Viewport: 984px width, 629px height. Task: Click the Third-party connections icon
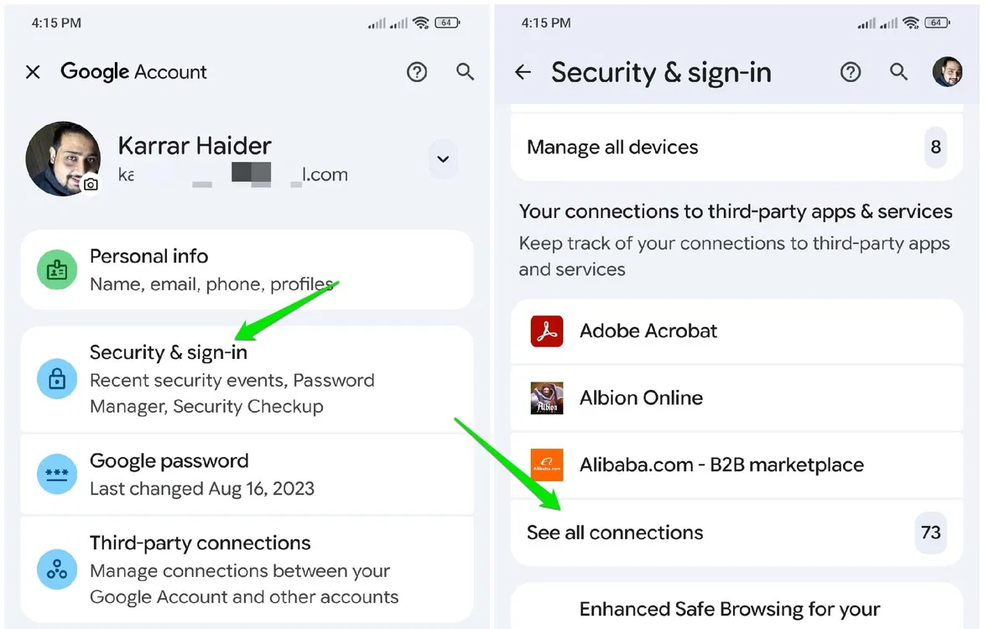point(55,569)
